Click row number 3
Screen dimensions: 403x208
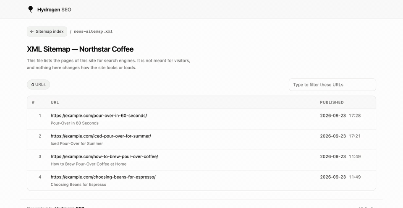click(x=40, y=156)
